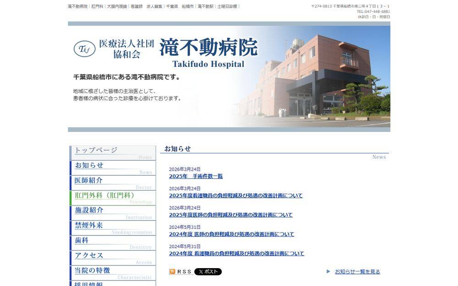Click the 滝不動病院 keyword in top bar
The height and width of the screenshot is (286, 458).
tap(77, 6)
